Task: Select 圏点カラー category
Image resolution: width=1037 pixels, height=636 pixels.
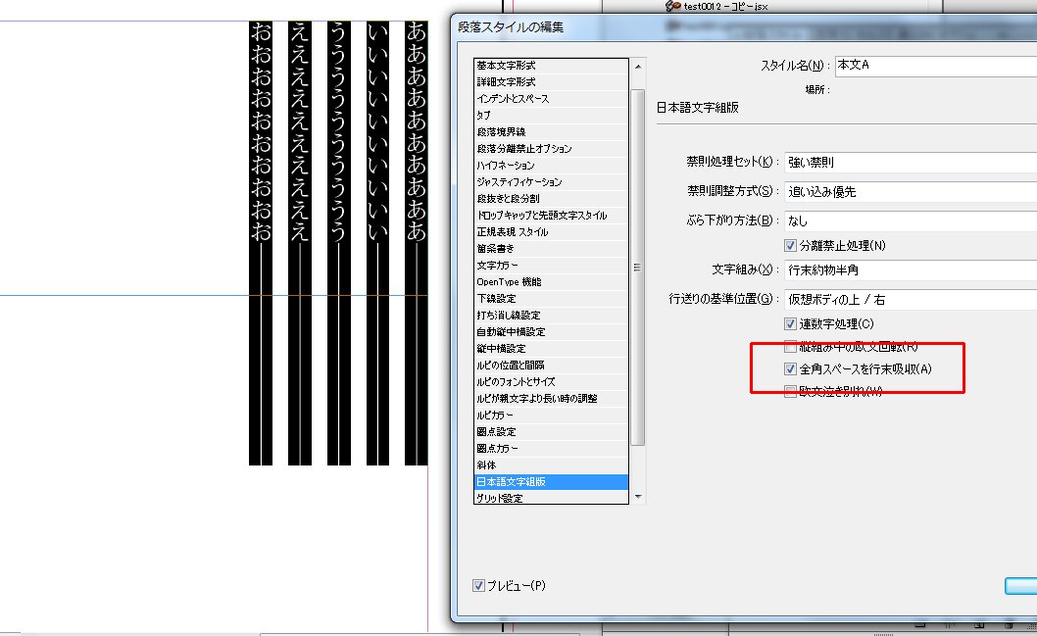Action: (551, 448)
